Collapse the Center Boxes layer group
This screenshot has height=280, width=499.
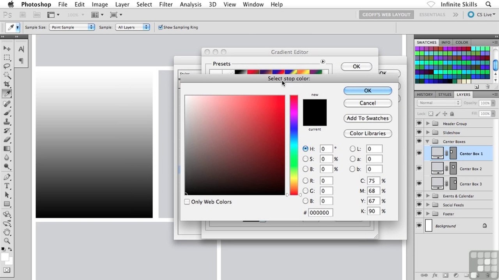[428, 142]
